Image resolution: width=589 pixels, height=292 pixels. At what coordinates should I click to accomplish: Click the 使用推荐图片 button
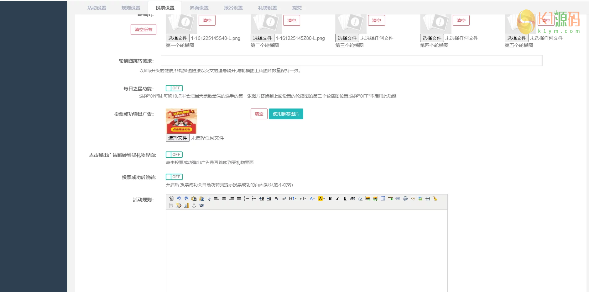[x=285, y=114]
